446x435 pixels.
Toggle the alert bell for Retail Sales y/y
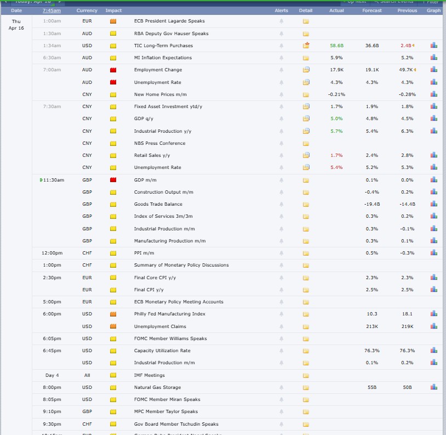click(281, 155)
